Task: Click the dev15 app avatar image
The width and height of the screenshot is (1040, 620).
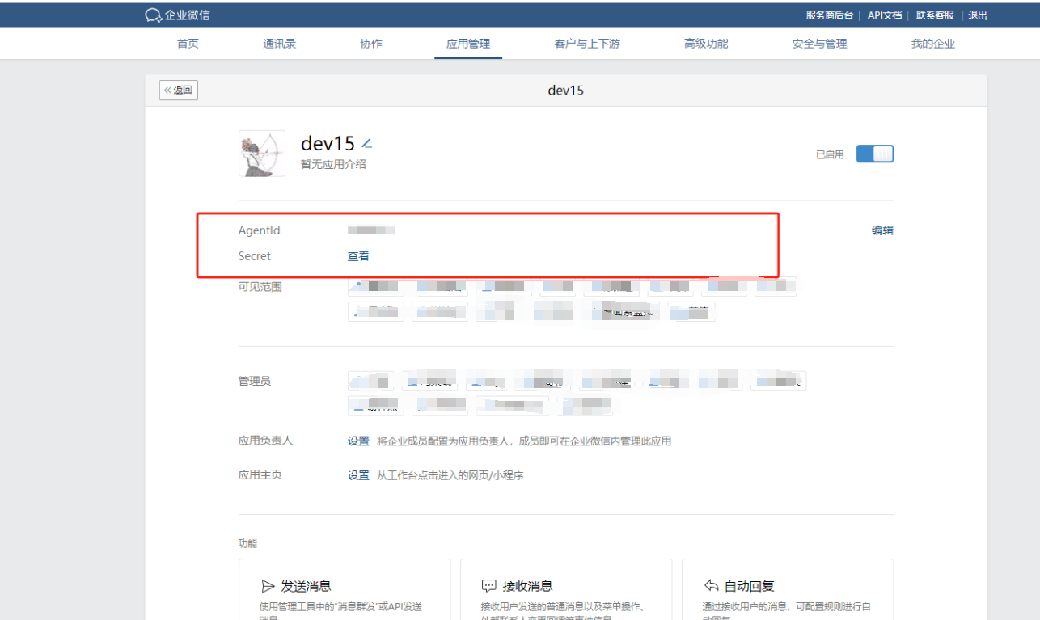Action: 262,154
